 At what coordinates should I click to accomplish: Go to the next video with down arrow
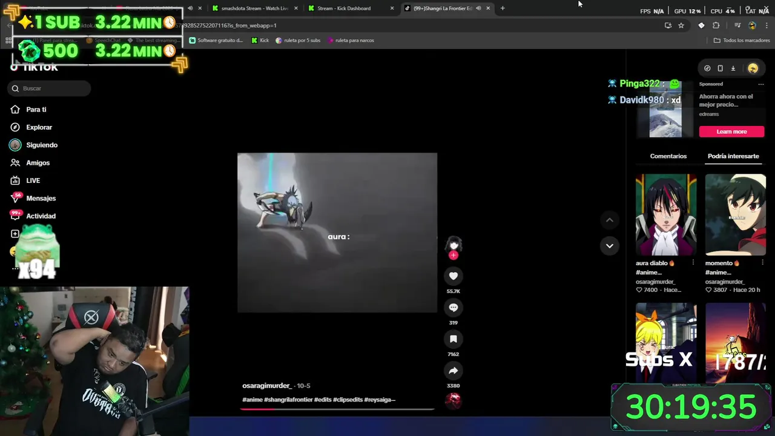(610, 246)
